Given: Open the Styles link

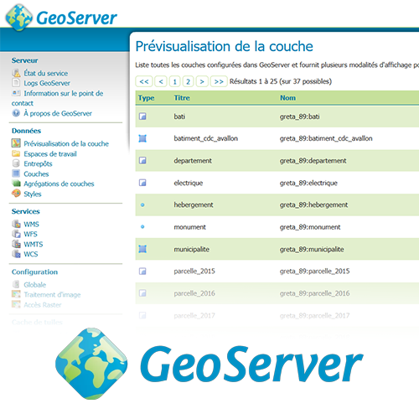Looking at the screenshot, I should [33, 194].
